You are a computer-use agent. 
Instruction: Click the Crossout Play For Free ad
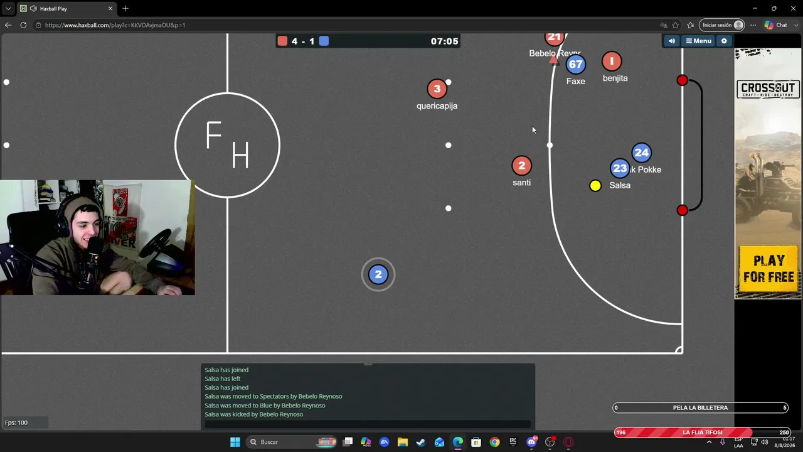click(x=768, y=269)
